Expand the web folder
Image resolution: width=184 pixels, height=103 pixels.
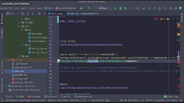coord(19,56)
